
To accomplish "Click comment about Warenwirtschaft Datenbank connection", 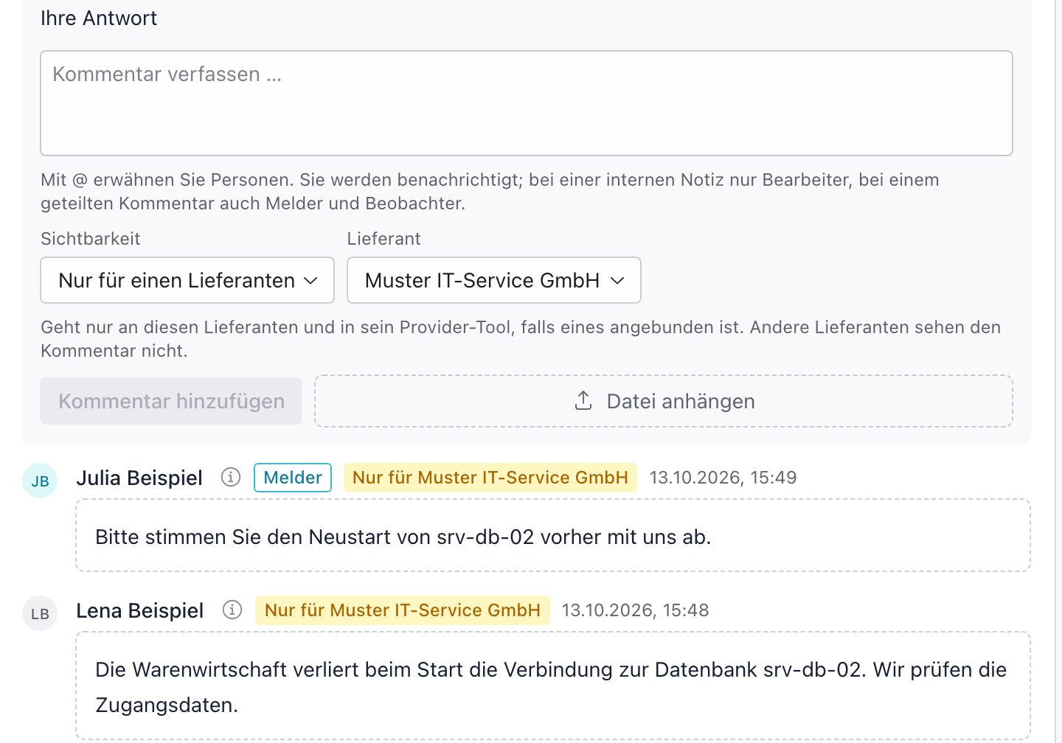I will click(553, 686).
